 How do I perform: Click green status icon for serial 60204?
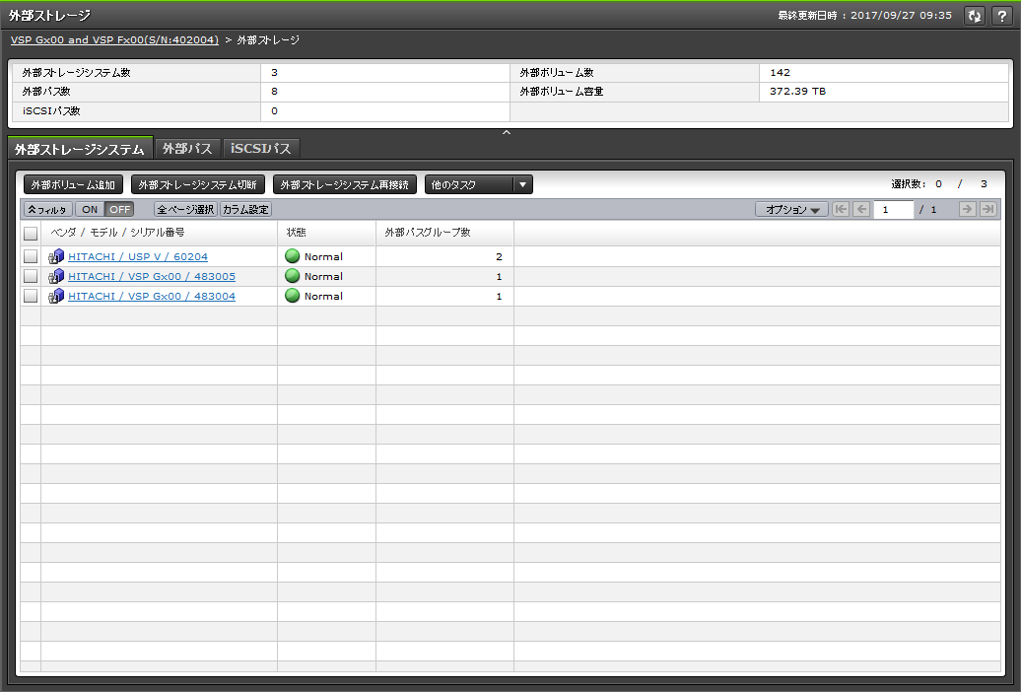[x=293, y=256]
